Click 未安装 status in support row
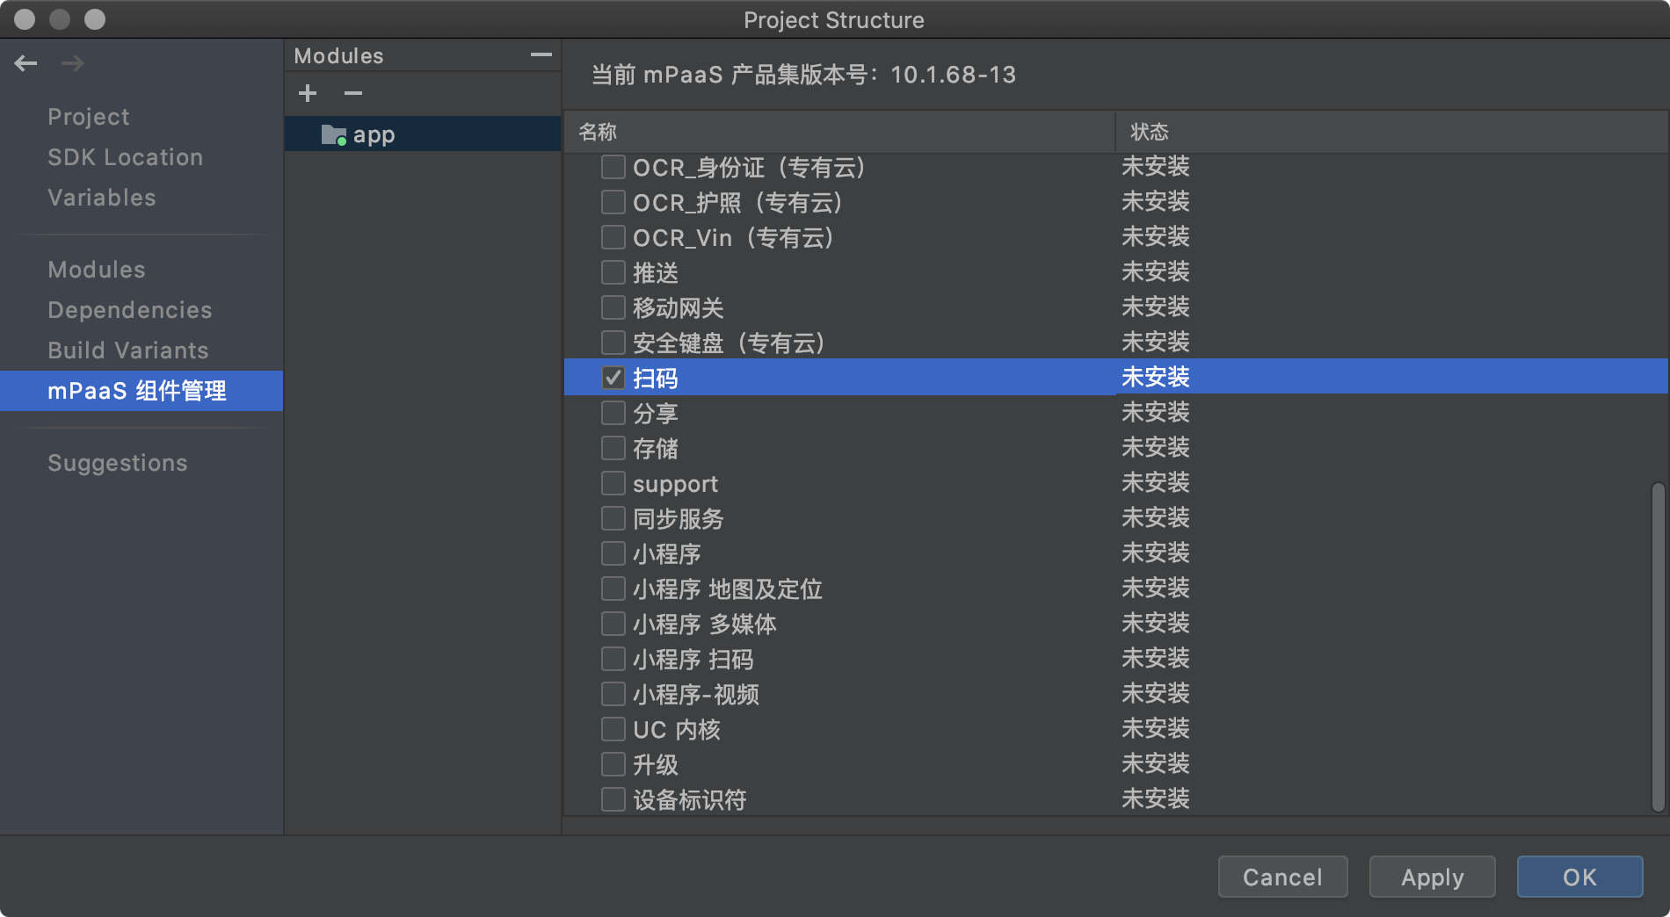Image resolution: width=1670 pixels, height=917 pixels. coord(1155,483)
